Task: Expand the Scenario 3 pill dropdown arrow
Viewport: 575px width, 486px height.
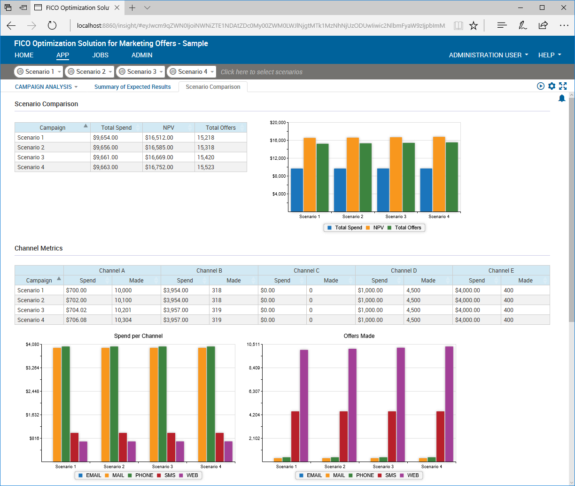Action: click(x=161, y=72)
